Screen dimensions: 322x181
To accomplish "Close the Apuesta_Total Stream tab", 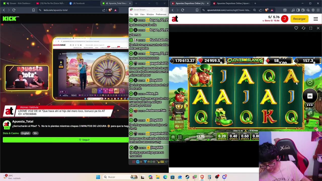I will point(130,3).
